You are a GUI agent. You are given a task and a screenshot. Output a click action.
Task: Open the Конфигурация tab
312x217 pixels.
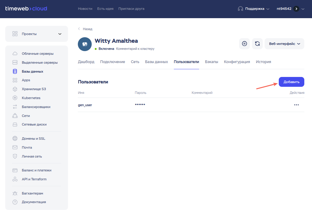coord(237,62)
